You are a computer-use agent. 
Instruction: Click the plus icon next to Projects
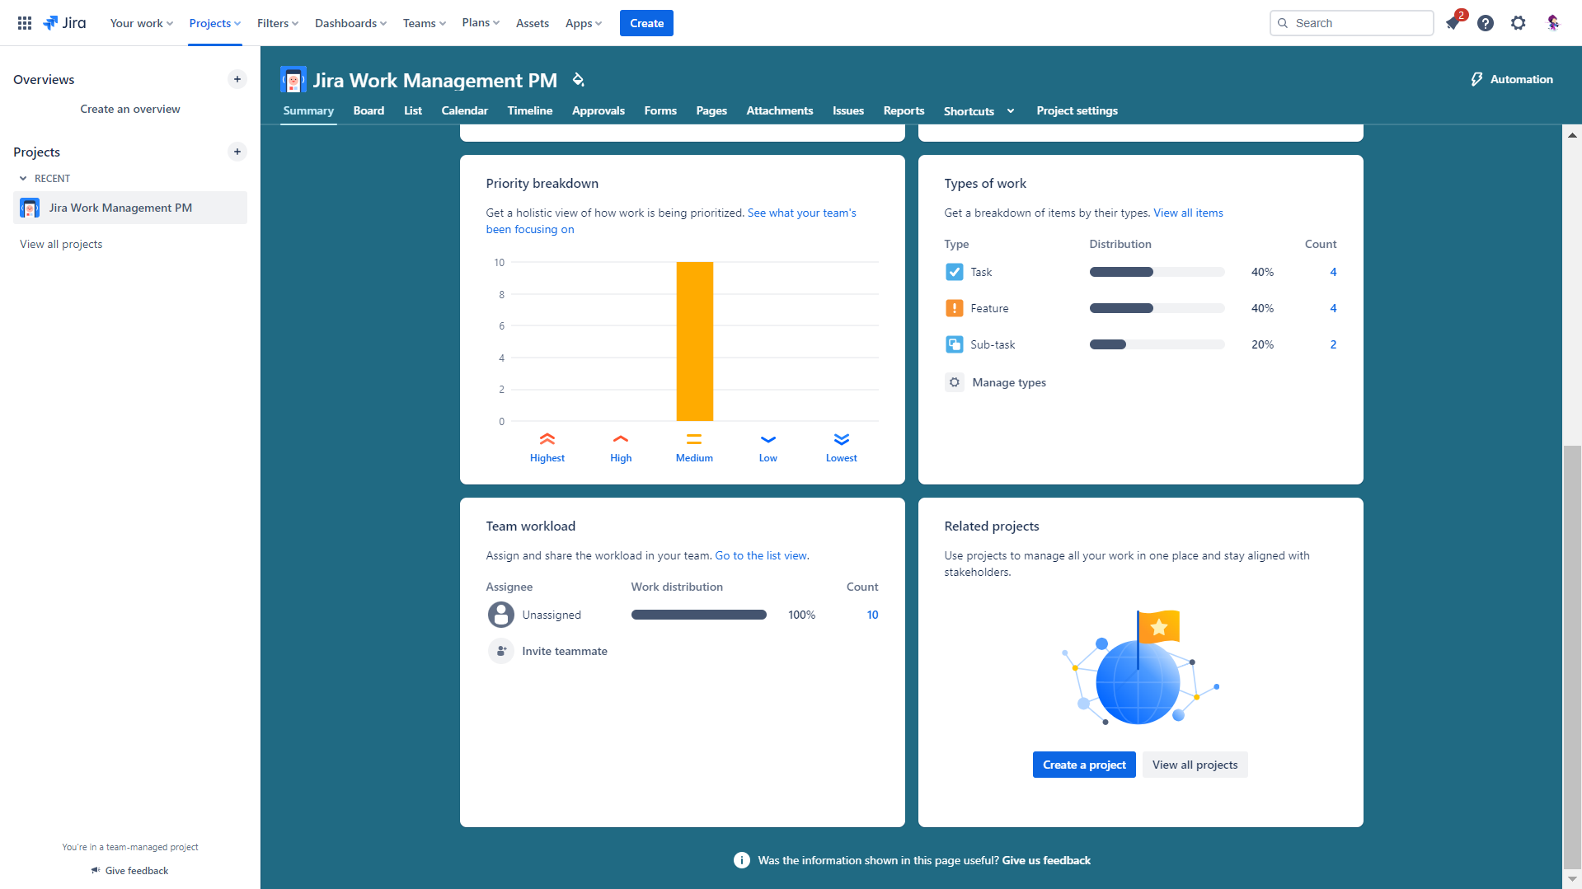pyautogui.click(x=237, y=152)
